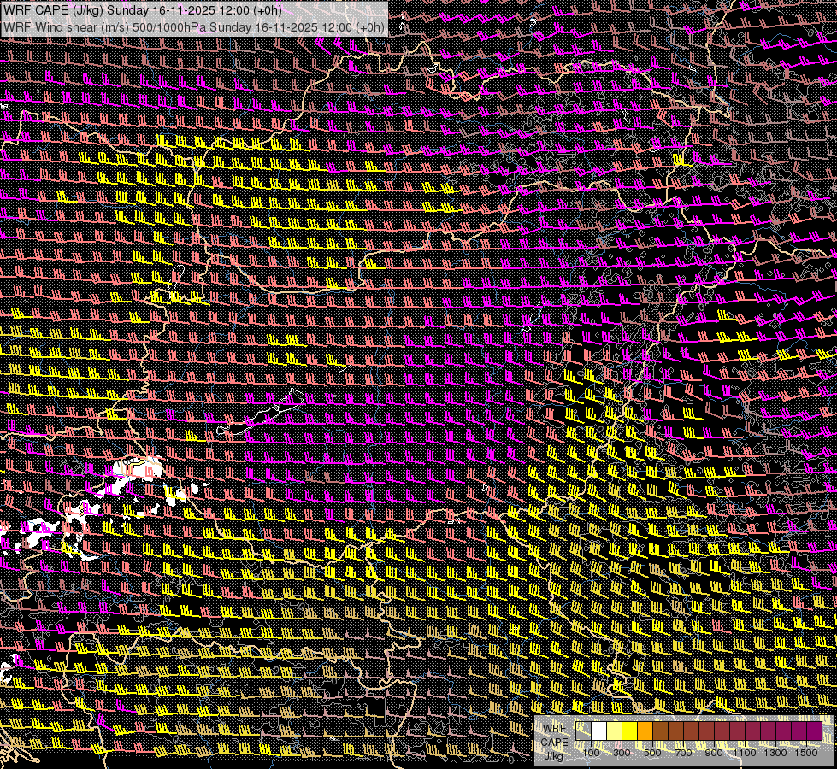Click the 'J/kg' unit label in the legend

pyautogui.click(x=554, y=757)
